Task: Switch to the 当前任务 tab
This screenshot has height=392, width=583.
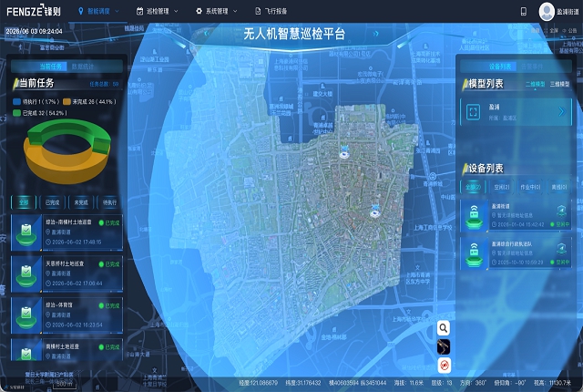Action: click(51, 67)
